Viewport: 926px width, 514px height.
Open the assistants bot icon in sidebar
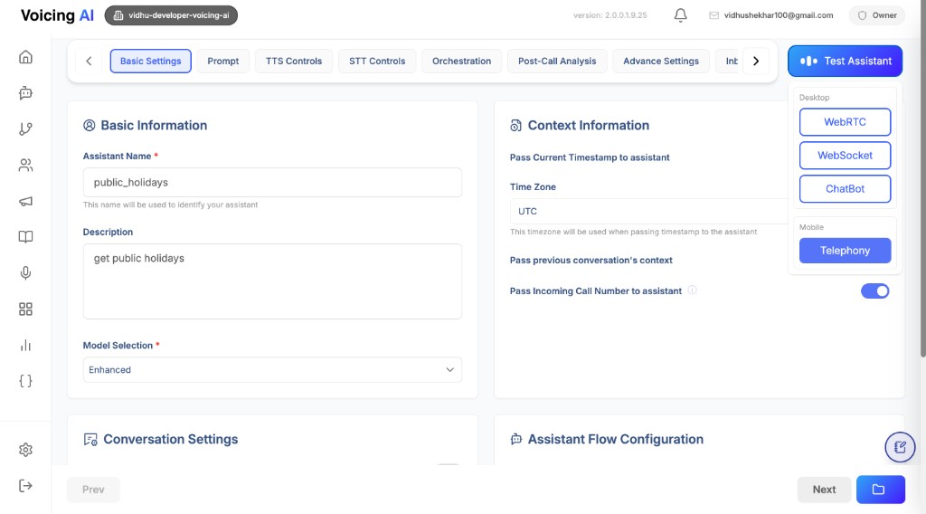pyautogui.click(x=25, y=93)
